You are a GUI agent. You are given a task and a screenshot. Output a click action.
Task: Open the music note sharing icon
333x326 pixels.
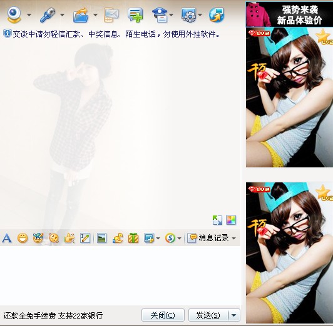click(x=118, y=238)
